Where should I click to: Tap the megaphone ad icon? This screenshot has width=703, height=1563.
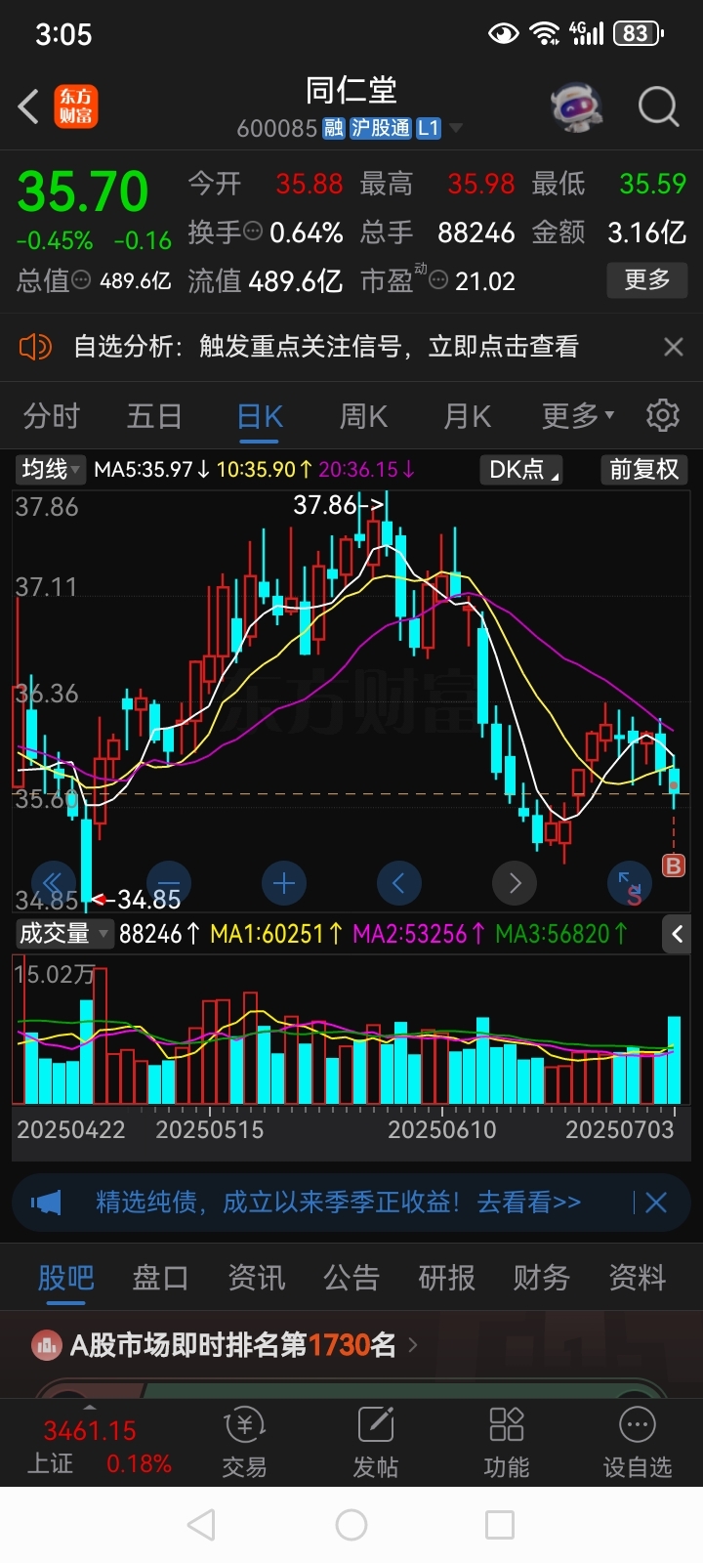click(46, 1203)
